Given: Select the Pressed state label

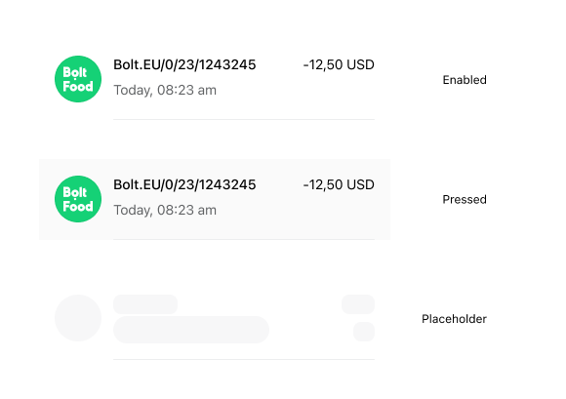Looking at the screenshot, I should (465, 199).
